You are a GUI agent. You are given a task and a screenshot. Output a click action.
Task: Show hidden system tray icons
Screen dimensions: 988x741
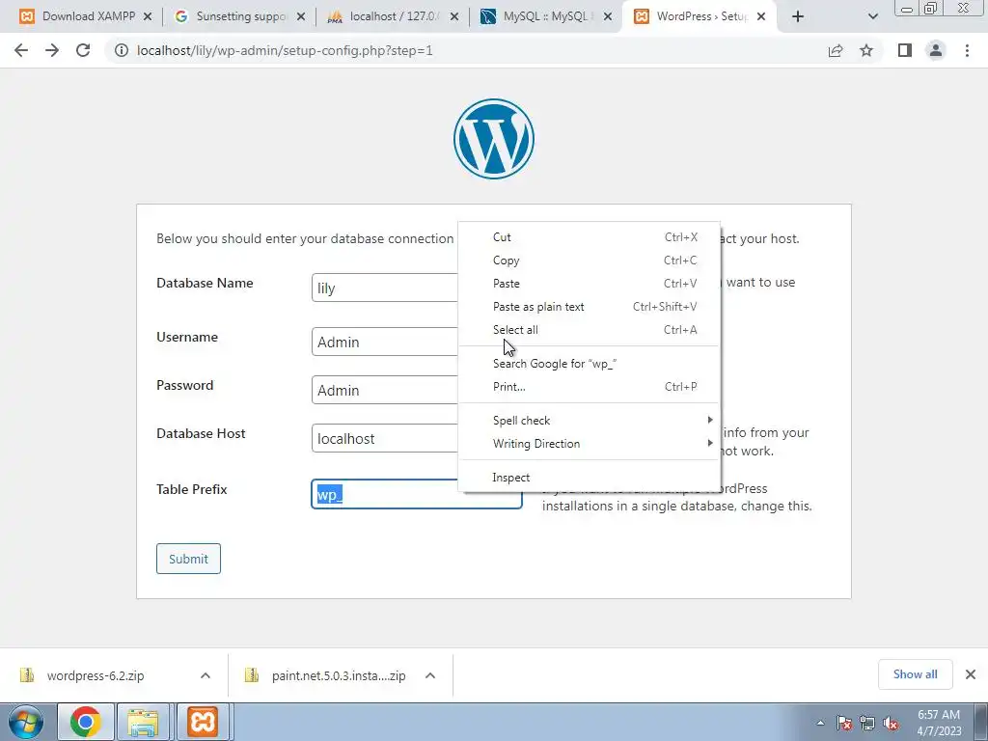[820, 724]
